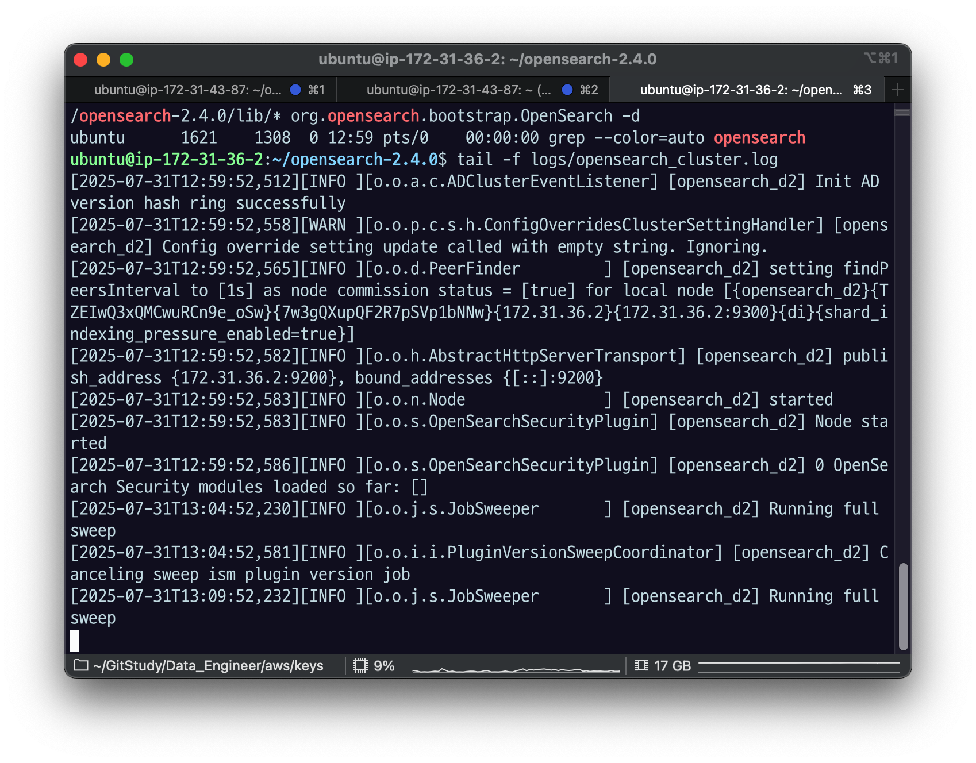Viewport: 976px width, 763px height.
Task: Minimize the terminal with the yellow button
Action: [x=103, y=60]
